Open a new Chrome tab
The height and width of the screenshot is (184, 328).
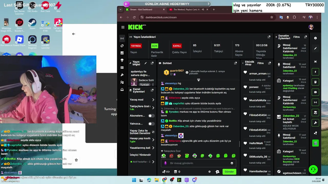(x=214, y=9)
